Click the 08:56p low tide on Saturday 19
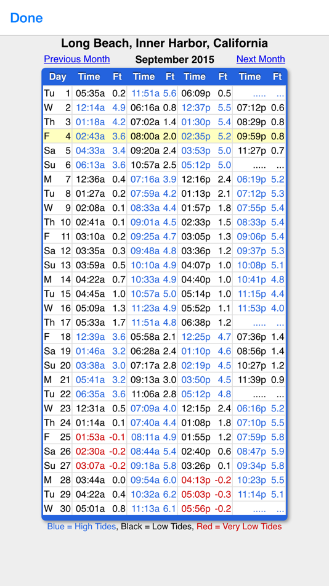The image size is (329, 586). coord(251,352)
